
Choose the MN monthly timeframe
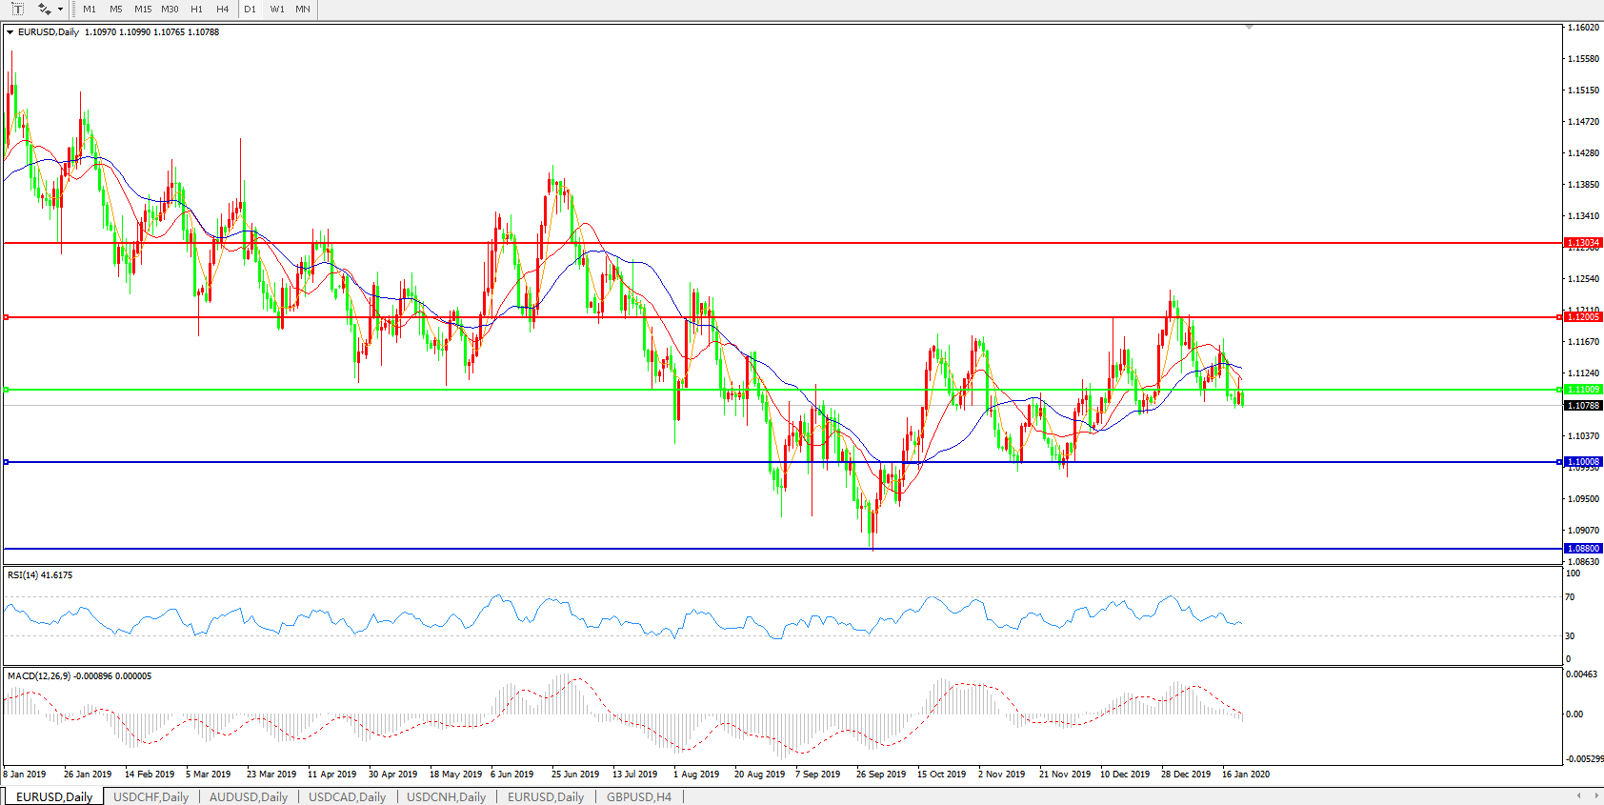coord(303,9)
